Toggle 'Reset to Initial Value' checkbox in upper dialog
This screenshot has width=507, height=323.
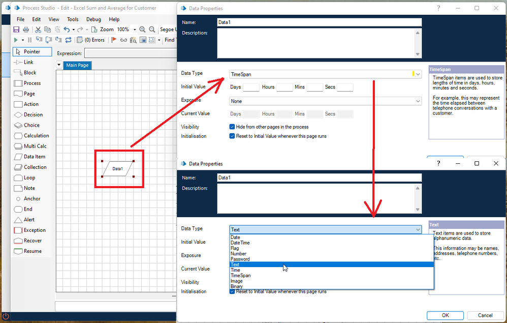pos(232,136)
